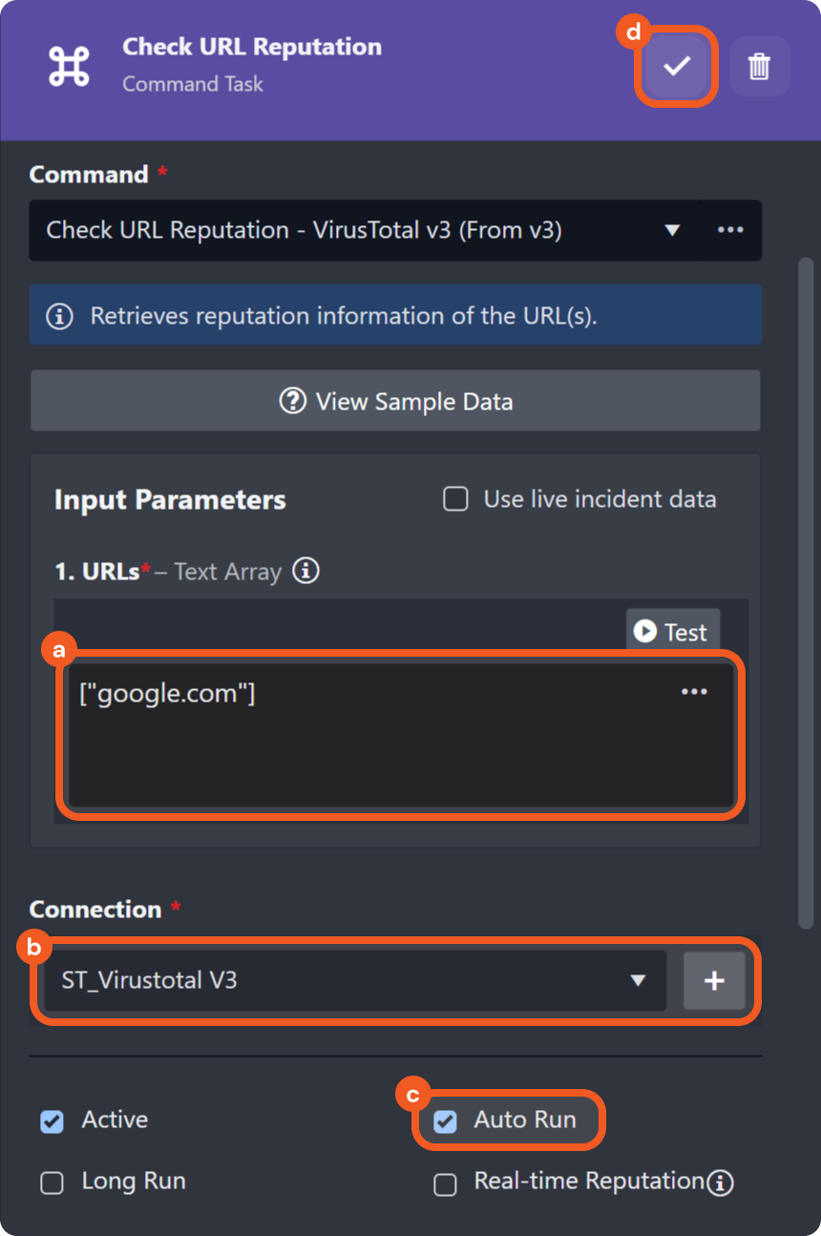This screenshot has width=821, height=1236.
Task: Click the Real-time Reputation info icon
Action: (721, 1184)
